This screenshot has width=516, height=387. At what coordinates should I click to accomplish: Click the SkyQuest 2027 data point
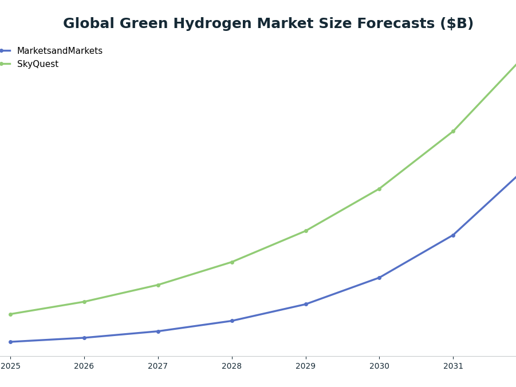[158, 285]
